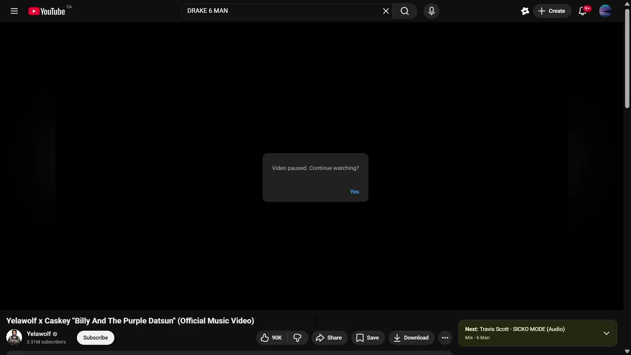Click the magnifier search button

(x=405, y=11)
